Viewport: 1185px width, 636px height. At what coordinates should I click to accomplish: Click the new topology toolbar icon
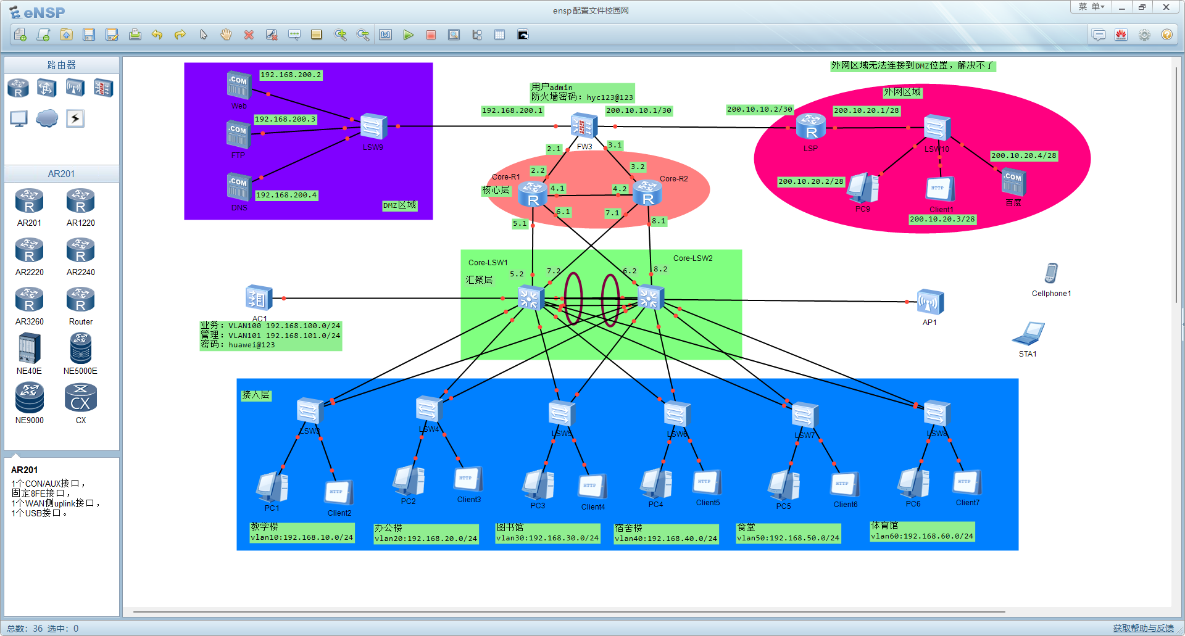point(20,35)
